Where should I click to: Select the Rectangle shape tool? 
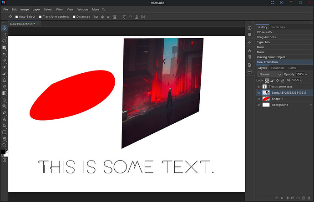(4, 132)
